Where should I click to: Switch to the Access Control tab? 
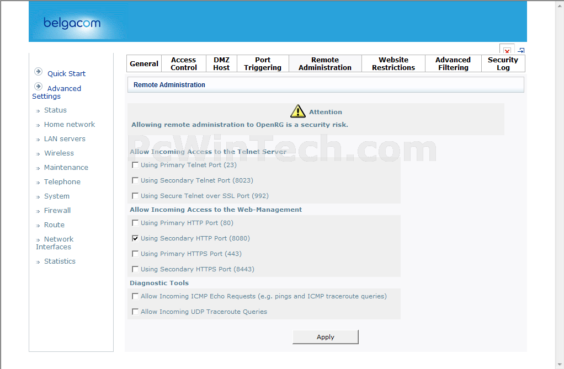tap(183, 63)
